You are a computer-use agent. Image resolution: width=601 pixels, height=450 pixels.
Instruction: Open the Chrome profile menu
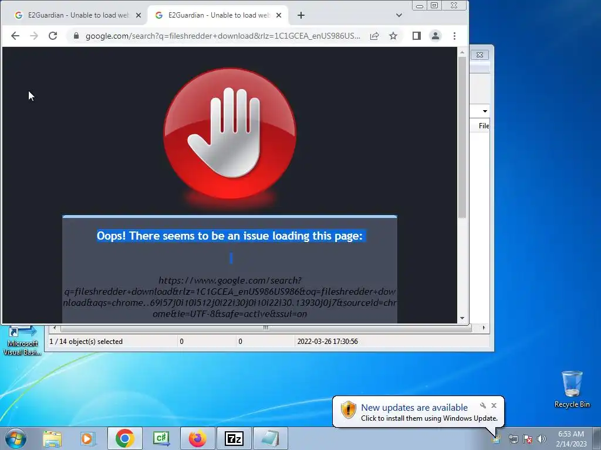pyautogui.click(x=435, y=36)
